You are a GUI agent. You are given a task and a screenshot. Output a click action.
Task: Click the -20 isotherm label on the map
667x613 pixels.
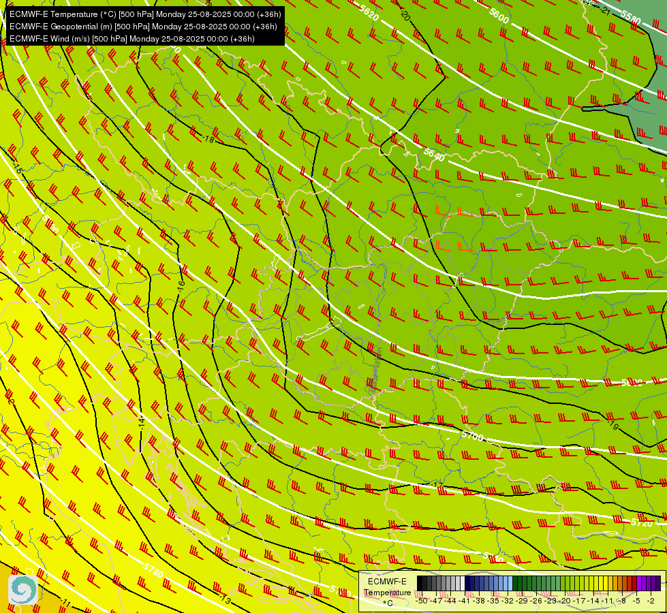(405, 15)
